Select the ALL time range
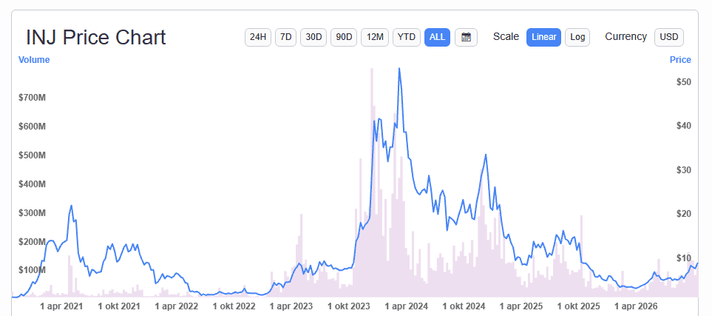712x316 pixels. click(x=437, y=37)
